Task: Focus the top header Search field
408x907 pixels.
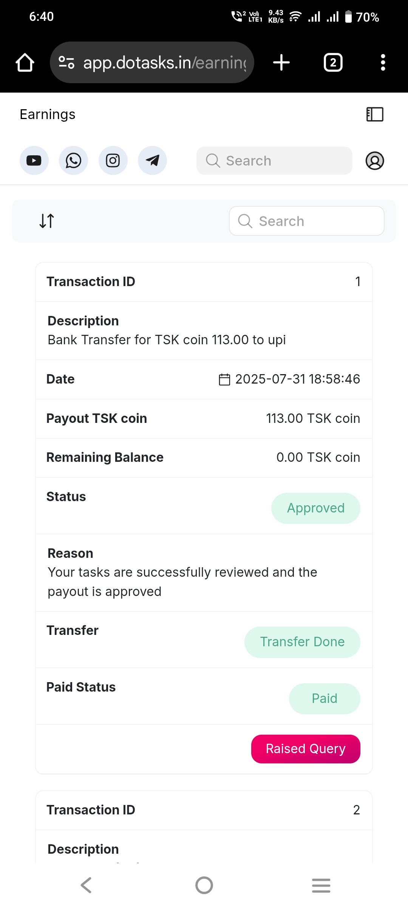Action: [274, 161]
